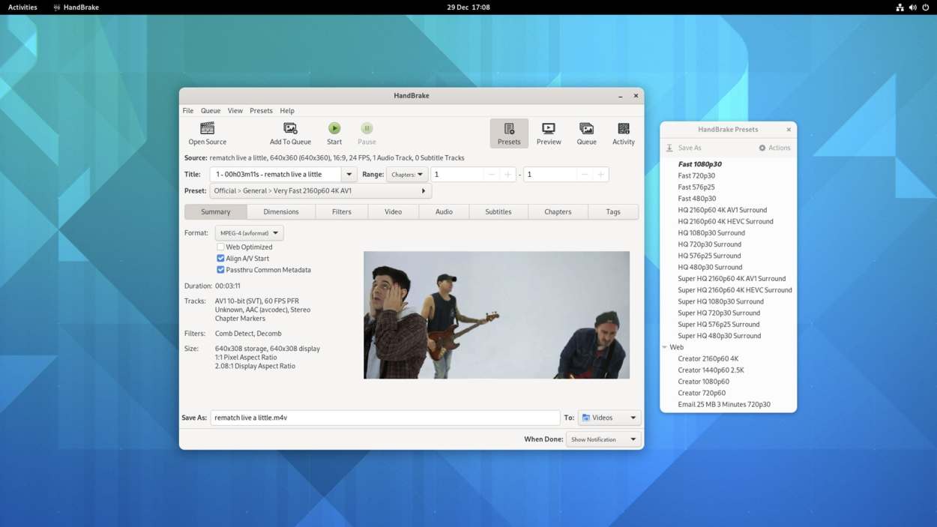Collapse the Web preset category
The height and width of the screenshot is (527, 937).
[x=665, y=348]
